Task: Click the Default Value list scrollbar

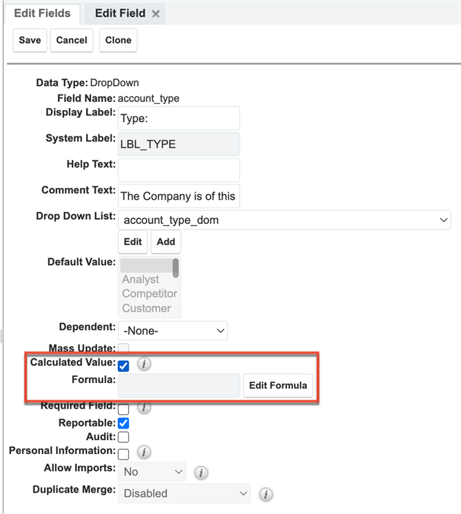Action: point(176,267)
